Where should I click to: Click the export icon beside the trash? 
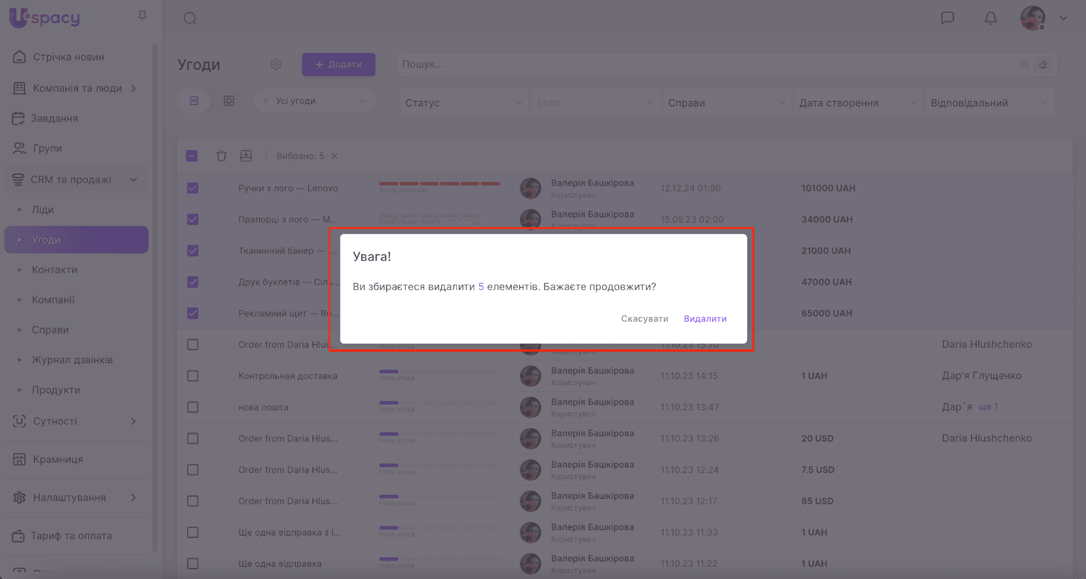pos(246,156)
